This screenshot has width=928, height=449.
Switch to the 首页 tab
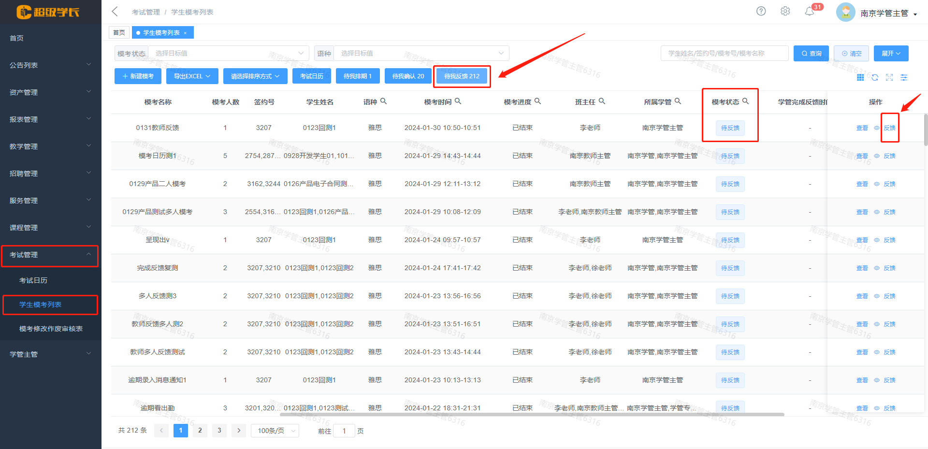[x=119, y=32]
